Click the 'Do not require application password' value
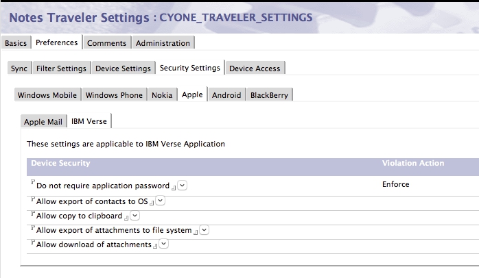The image size is (479, 278). (x=103, y=186)
